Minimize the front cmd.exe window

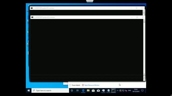(132, 17)
